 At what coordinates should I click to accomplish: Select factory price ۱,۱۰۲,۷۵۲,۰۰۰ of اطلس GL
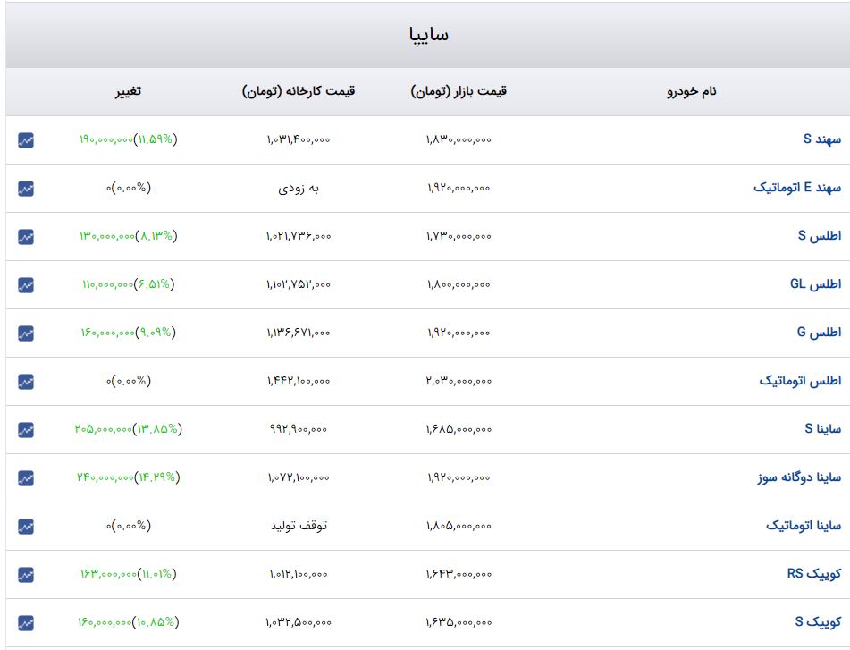[299, 284]
